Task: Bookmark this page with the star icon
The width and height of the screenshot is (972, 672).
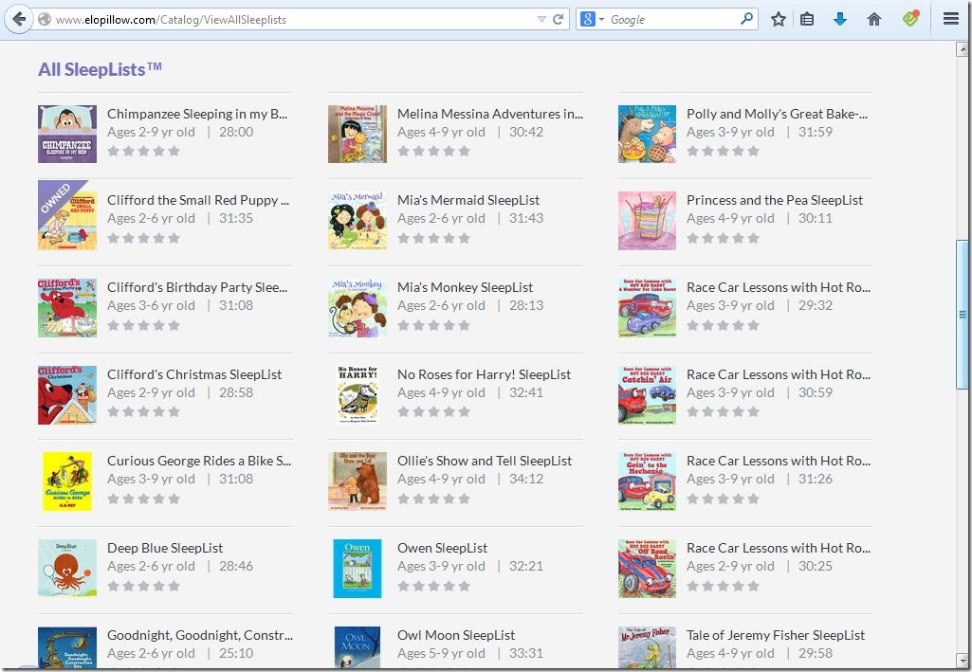Action: pos(778,18)
